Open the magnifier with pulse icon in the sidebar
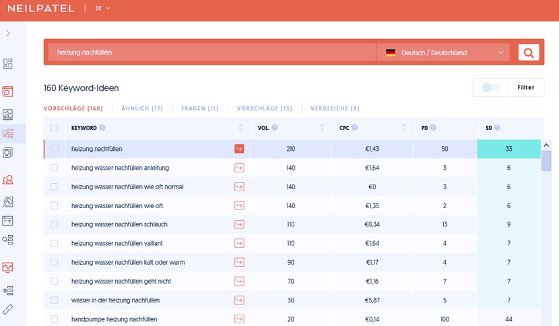 pos(8,202)
